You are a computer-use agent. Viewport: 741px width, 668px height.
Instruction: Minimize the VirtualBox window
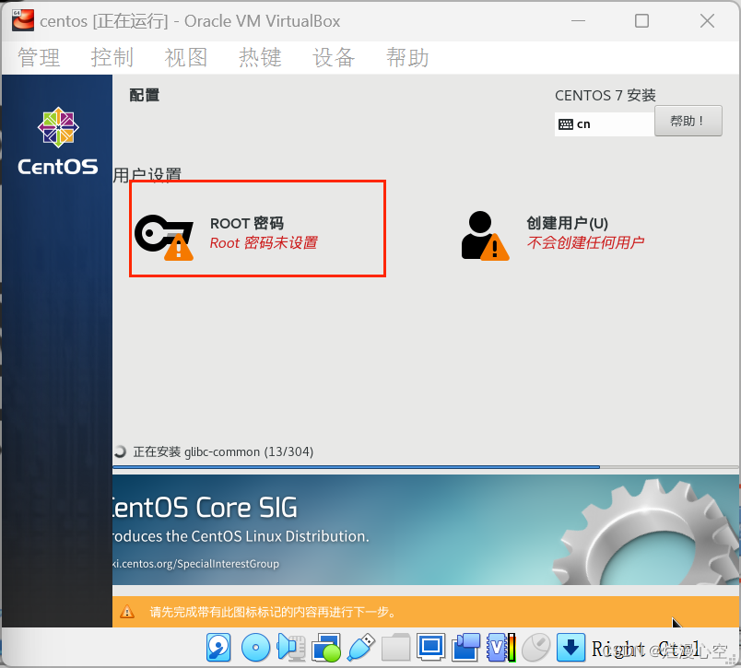578,21
